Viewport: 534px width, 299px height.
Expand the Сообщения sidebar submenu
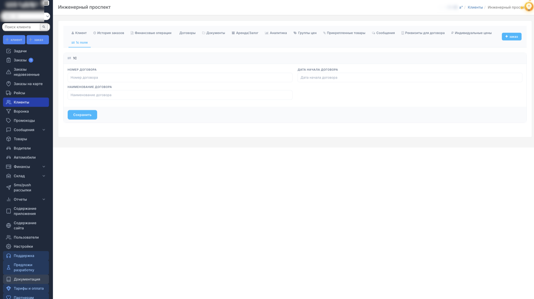click(x=43, y=130)
